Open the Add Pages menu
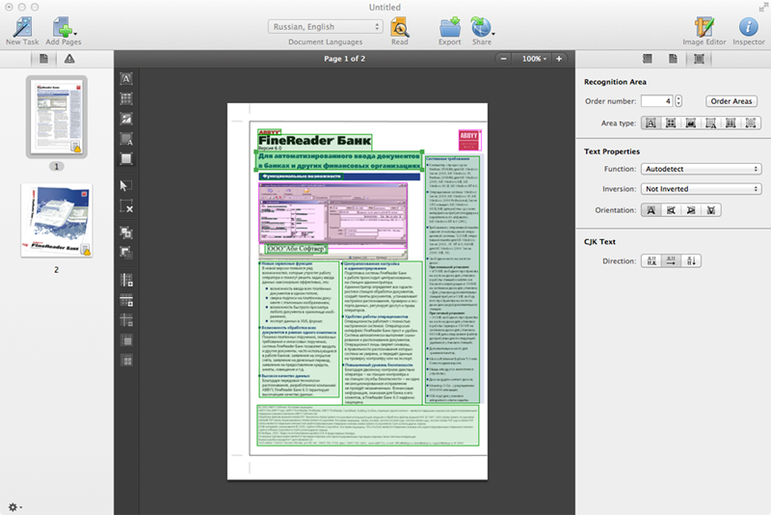 (64, 31)
